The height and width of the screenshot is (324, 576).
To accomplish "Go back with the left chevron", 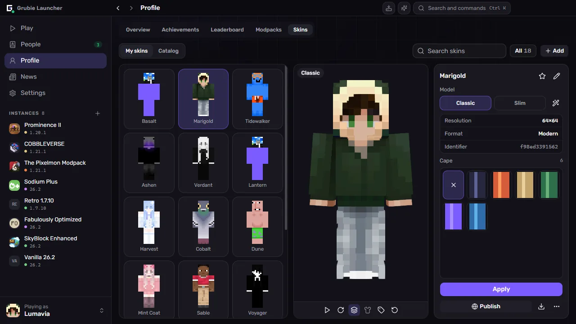I will tap(118, 8).
